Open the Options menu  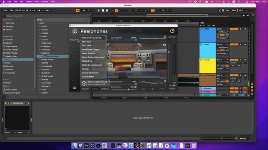coord(45,2)
